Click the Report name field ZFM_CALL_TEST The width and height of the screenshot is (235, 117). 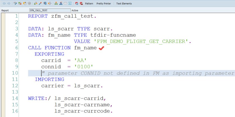[50, 10]
